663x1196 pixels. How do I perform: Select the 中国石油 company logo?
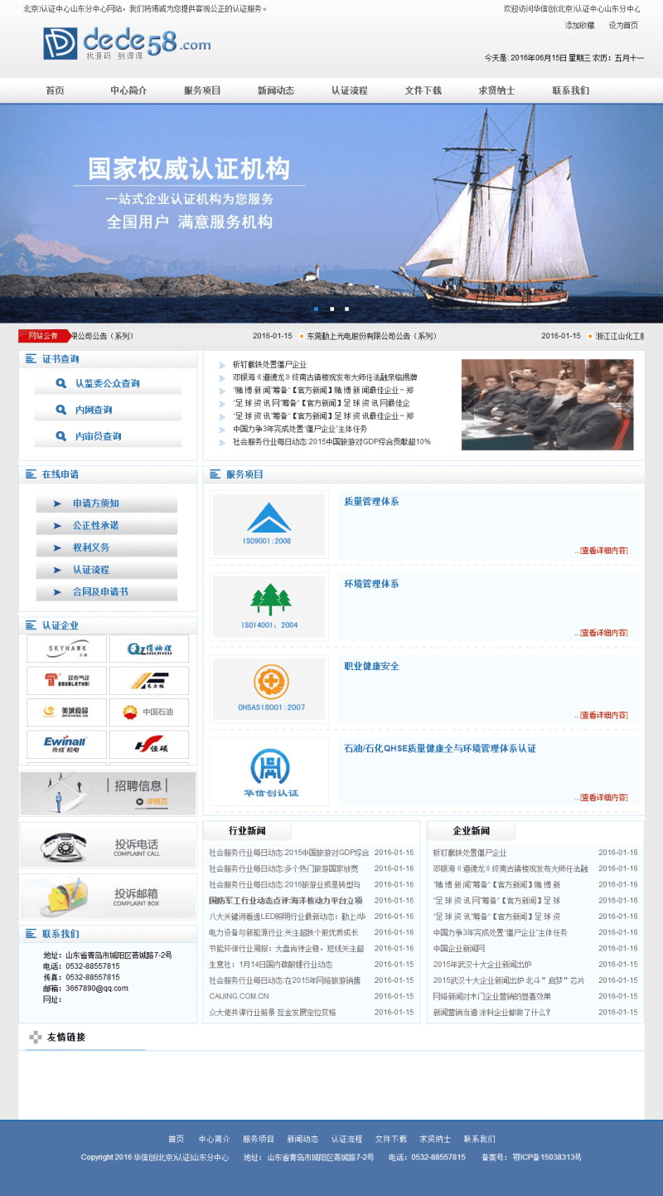tap(149, 712)
